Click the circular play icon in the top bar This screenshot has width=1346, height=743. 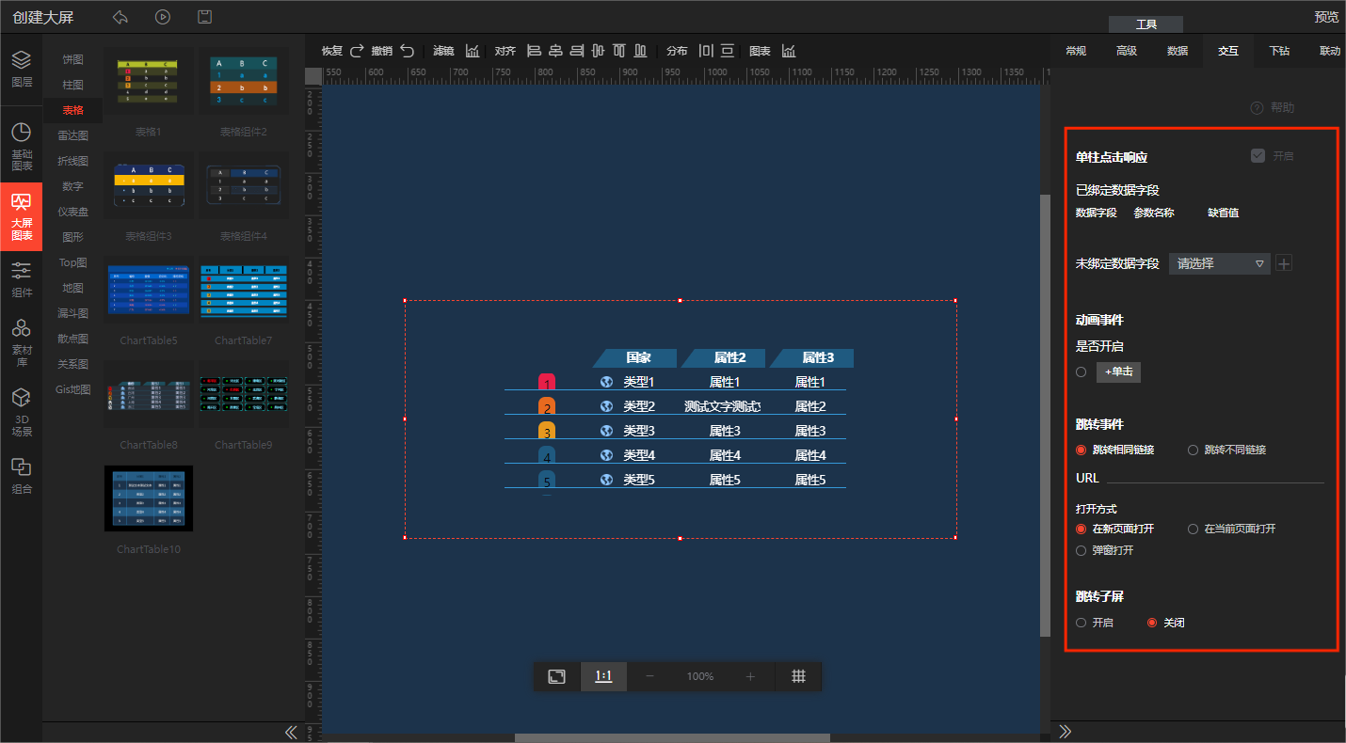click(162, 17)
